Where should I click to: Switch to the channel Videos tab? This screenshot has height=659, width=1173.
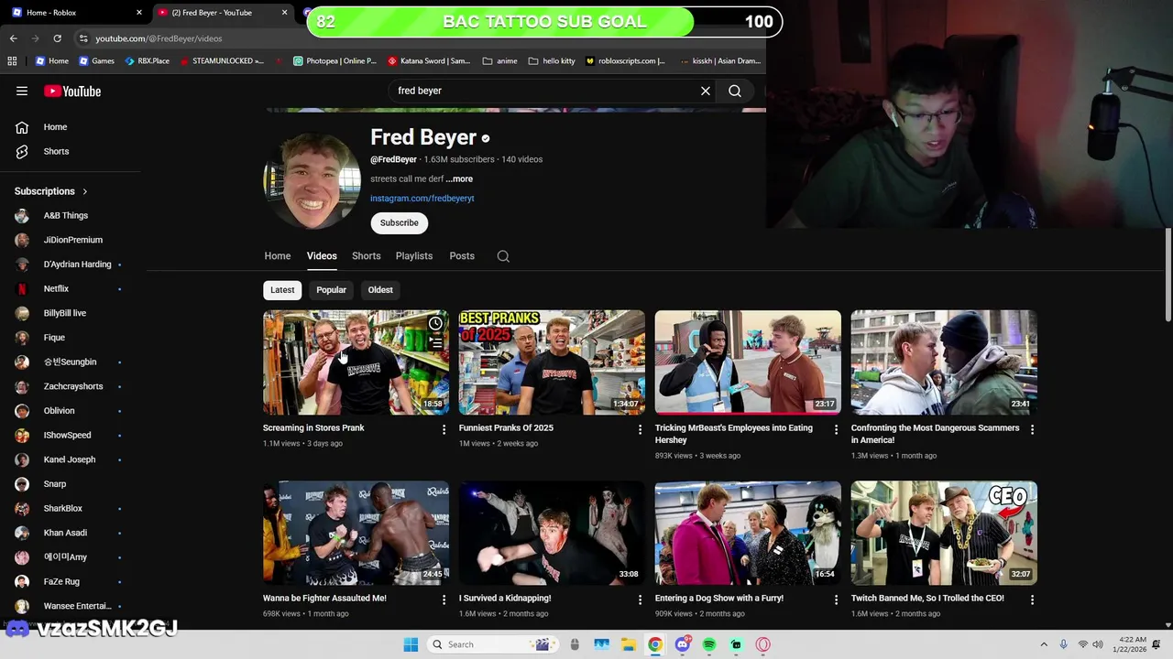click(322, 256)
